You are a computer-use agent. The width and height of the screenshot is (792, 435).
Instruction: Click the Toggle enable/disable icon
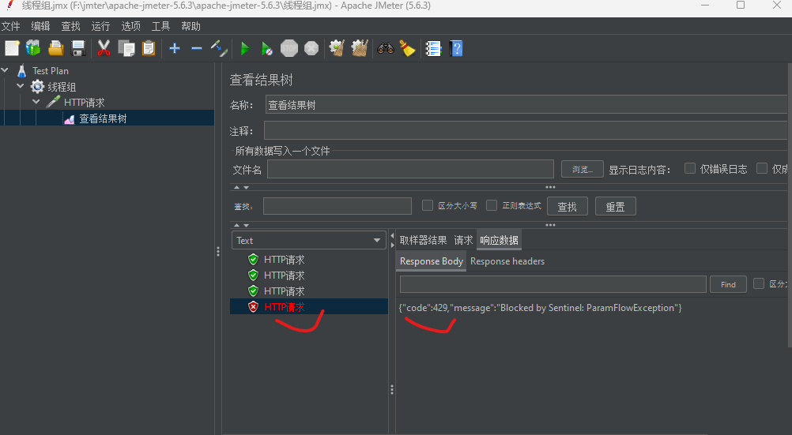(x=219, y=48)
